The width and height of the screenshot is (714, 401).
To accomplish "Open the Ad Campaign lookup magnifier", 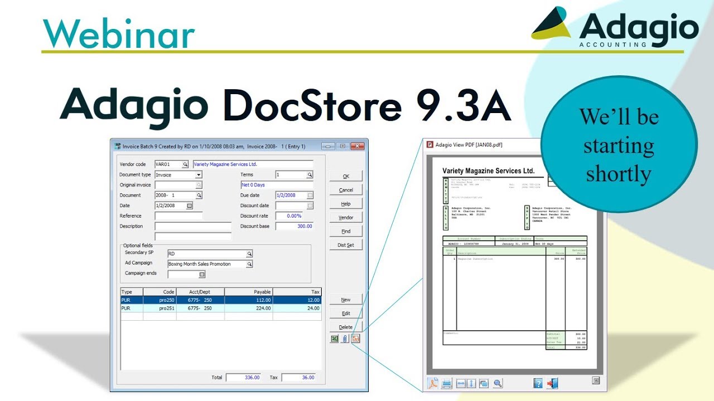I will pyautogui.click(x=249, y=264).
